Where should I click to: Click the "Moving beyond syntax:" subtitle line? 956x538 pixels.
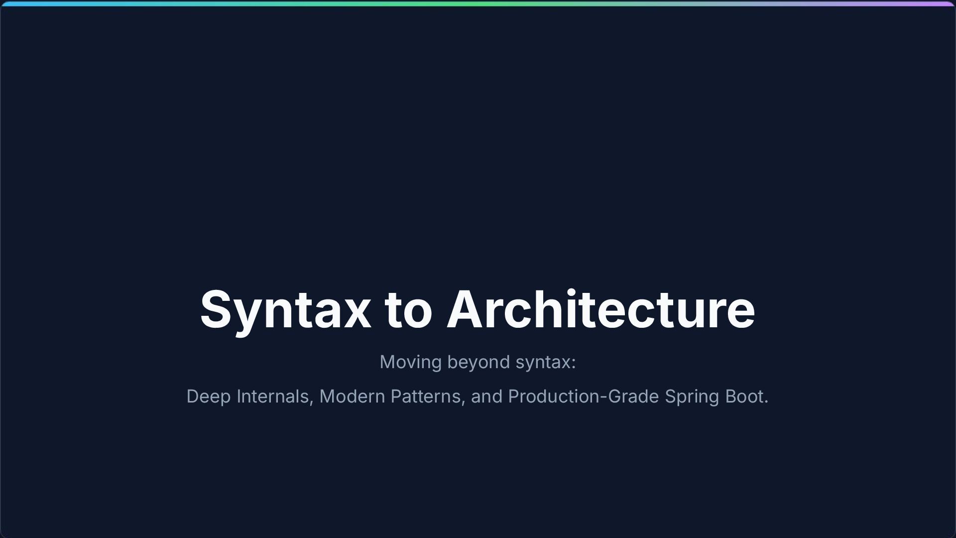tap(478, 362)
